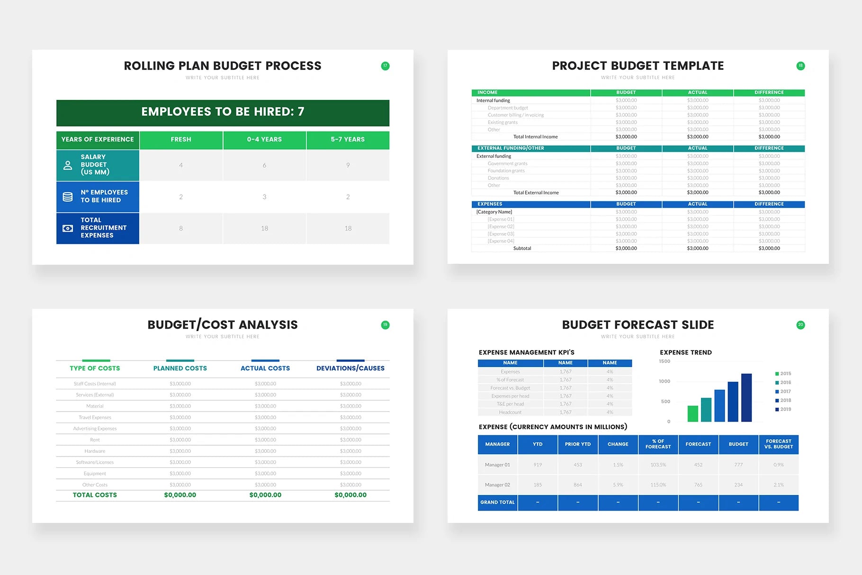Click the Manager 01 row cell
862x575 pixels.
[x=497, y=465]
